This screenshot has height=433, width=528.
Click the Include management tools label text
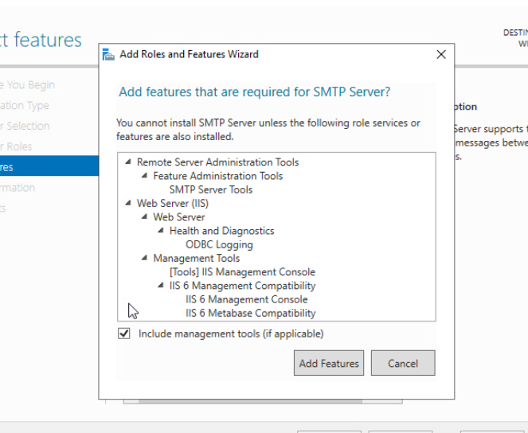coord(231,334)
